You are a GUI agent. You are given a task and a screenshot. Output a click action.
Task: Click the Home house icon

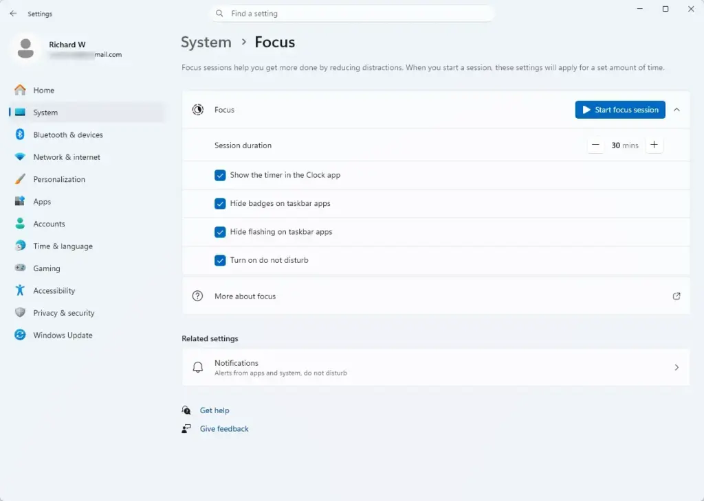pyautogui.click(x=20, y=90)
